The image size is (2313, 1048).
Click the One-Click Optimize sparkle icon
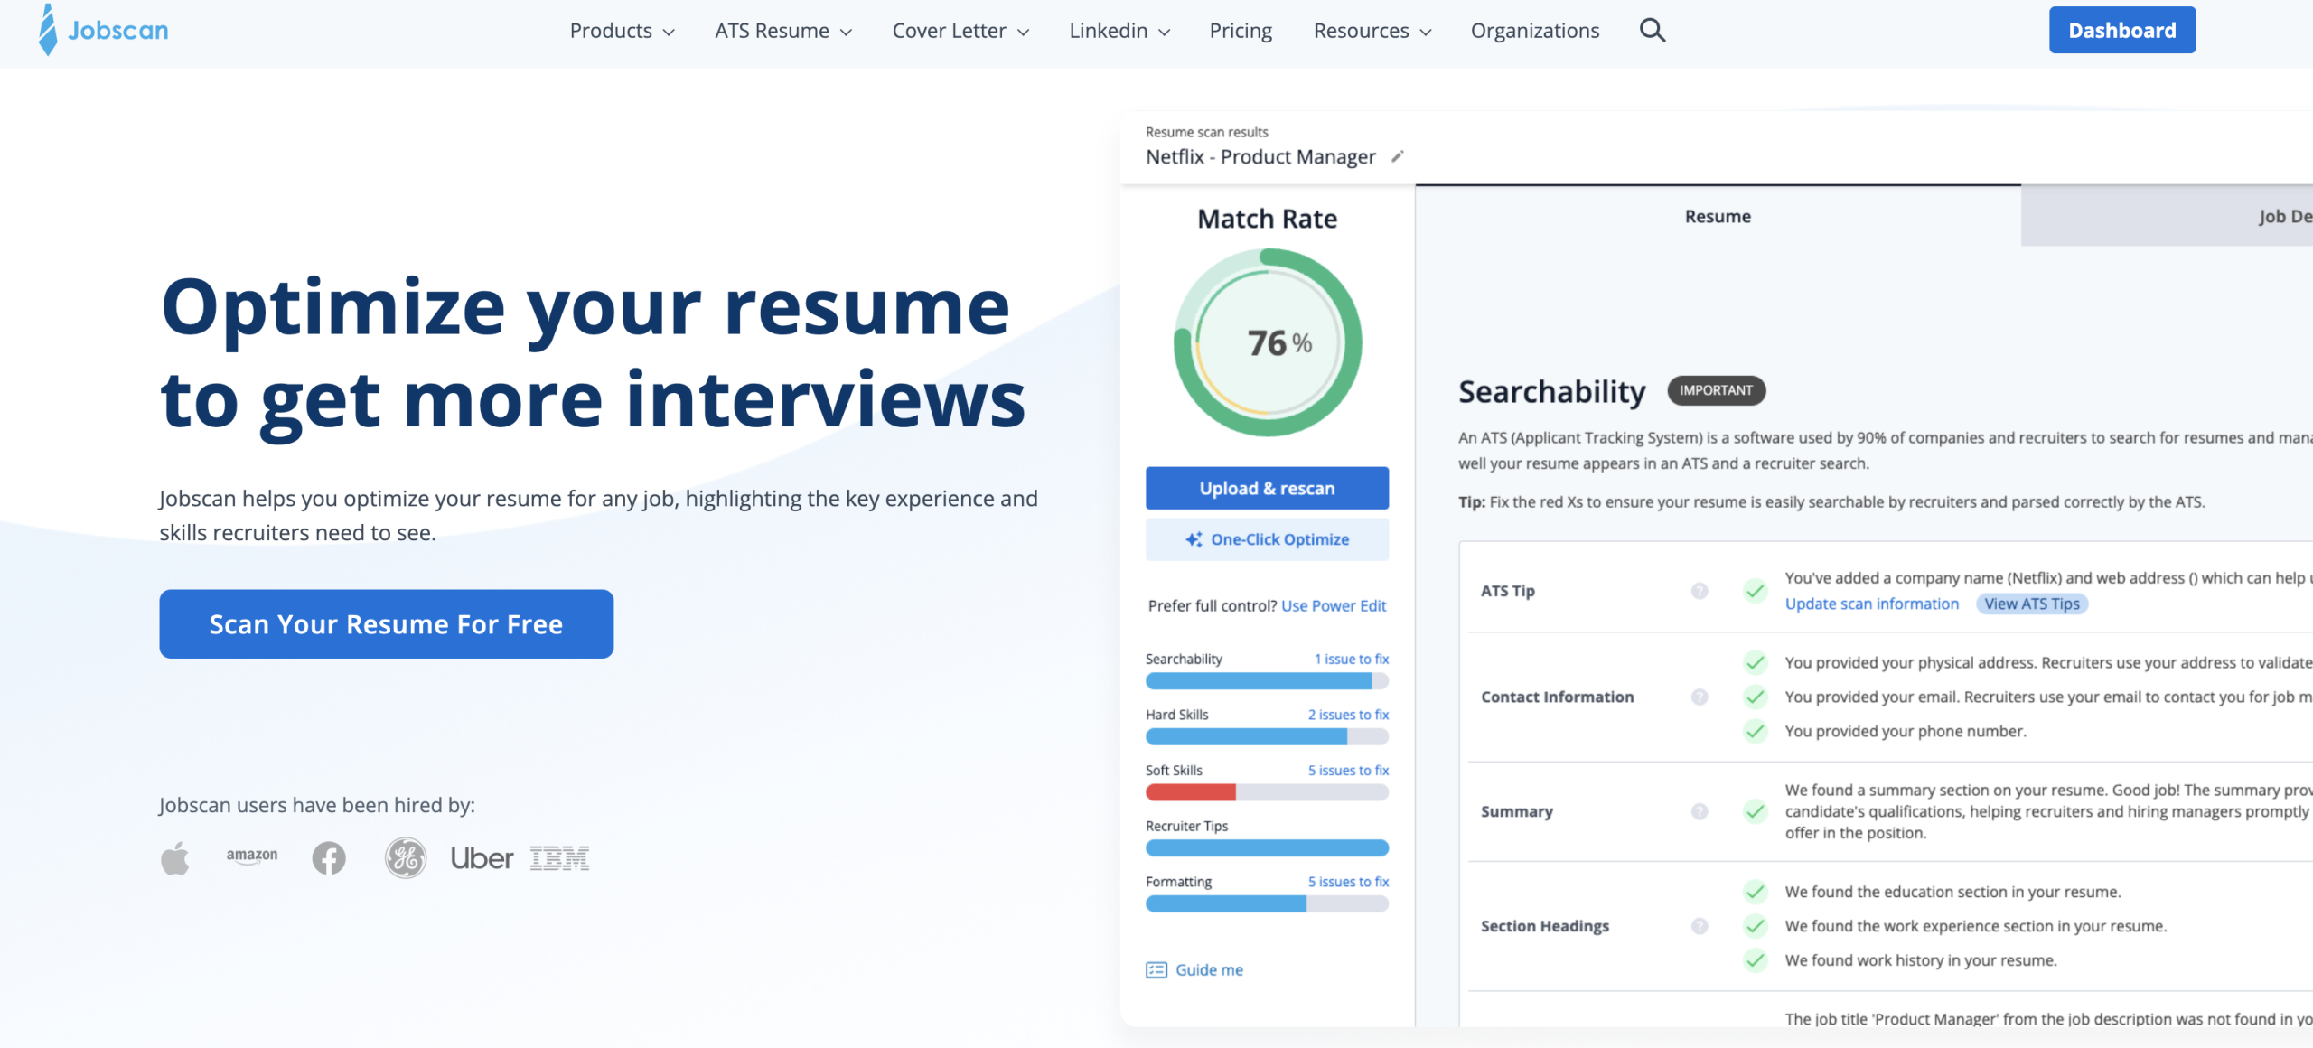pyautogui.click(x=1193, y=539)
